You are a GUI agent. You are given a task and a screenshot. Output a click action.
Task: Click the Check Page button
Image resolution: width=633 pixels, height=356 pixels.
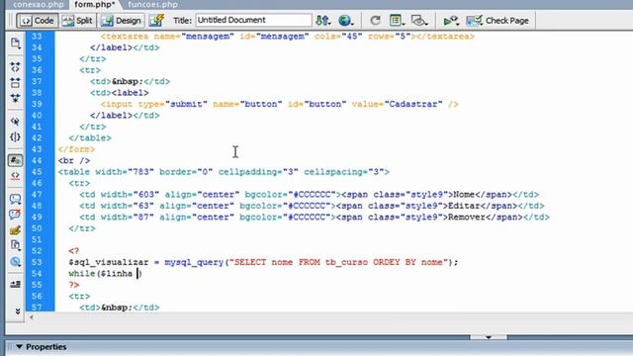coord(497,21)
